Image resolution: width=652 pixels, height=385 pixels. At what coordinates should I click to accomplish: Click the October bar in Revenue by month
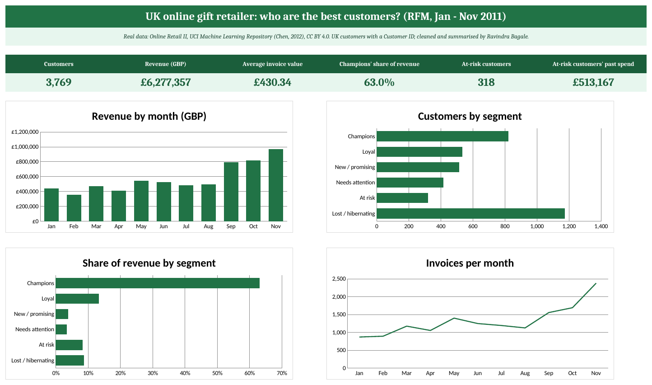click(253, 191)
